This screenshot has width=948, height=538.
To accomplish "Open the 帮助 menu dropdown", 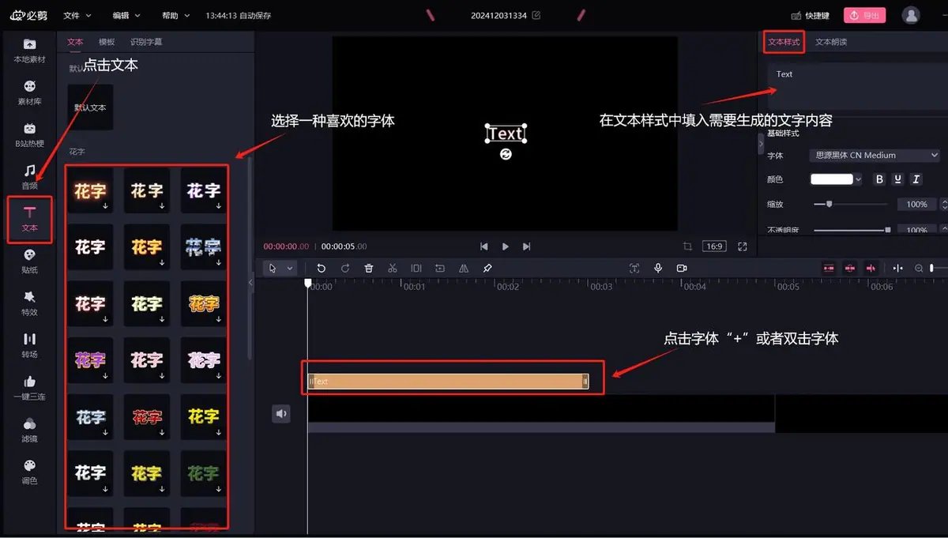I will coord(175,15).
